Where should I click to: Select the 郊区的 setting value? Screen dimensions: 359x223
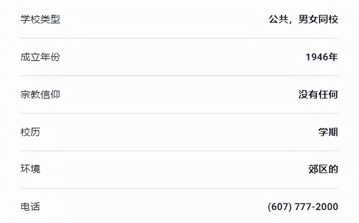coord(323,169)
